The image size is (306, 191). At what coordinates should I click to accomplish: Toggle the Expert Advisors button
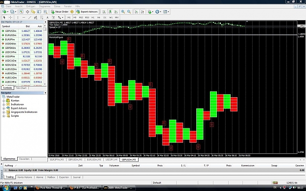87,12
